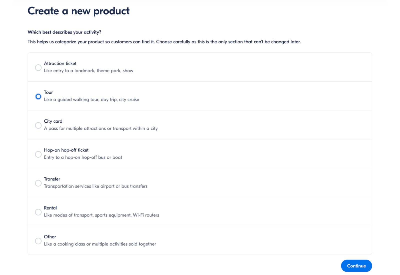The image size is (400, 275).
Task: Click the Attraction ticket label text
Action: tap(60, 63)
